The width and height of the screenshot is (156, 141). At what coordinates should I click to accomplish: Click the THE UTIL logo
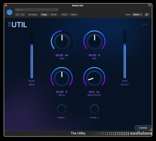(18, 25)
